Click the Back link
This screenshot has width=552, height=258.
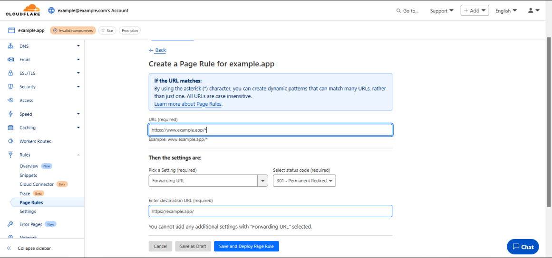click(x=157, y=50)
